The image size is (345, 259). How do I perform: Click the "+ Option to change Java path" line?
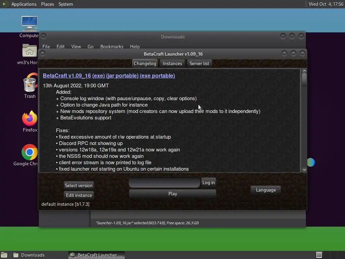pos(102,105)
